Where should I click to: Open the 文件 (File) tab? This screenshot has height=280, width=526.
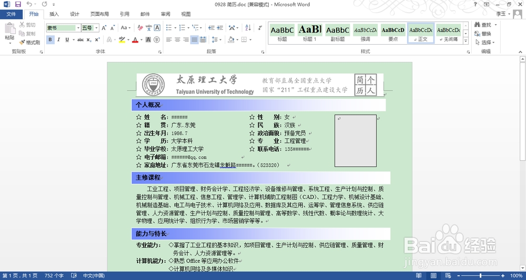(11, 14)
